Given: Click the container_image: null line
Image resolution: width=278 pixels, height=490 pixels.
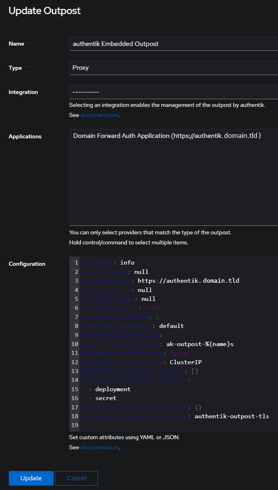Looking at the screenshot, I should [118, 299].
